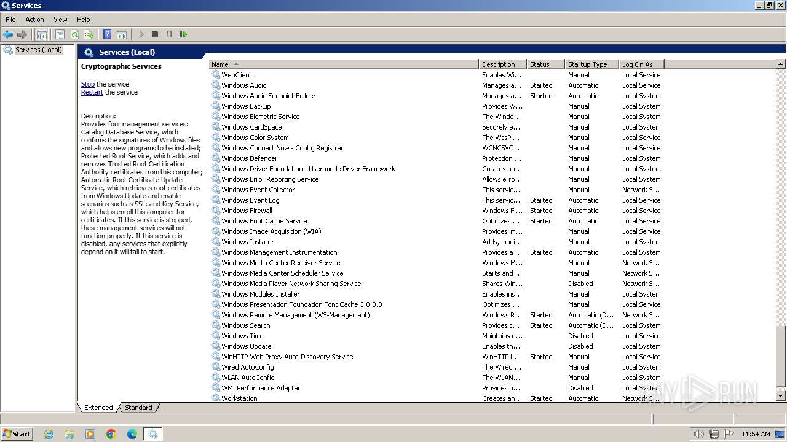The width and height of the screenshot is (787, 442).
Task: Launch Google Chrome from the taskbar
Action: point(111,434)
